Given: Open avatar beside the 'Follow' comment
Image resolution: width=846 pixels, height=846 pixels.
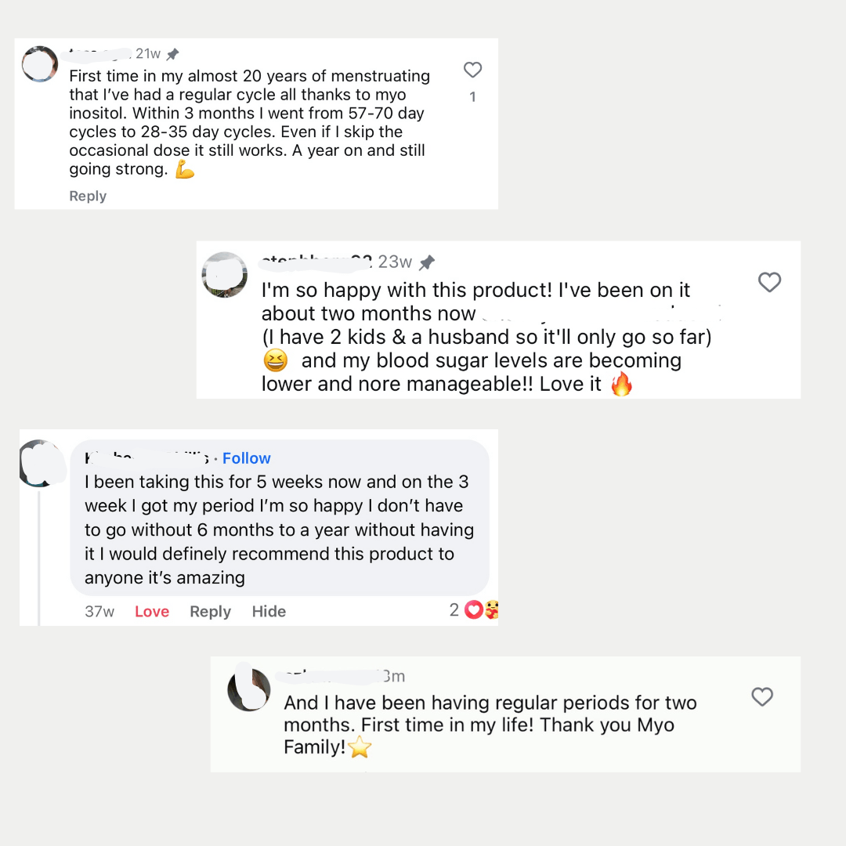Looking at the screenshot, I should tap(41, 463).
